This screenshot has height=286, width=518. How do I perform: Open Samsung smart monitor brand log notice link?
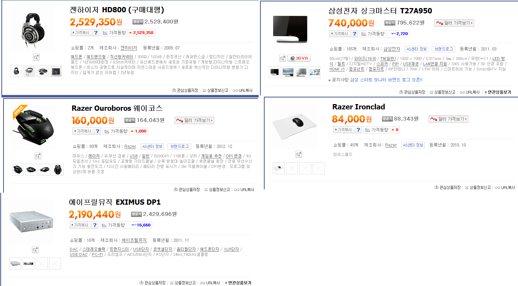tap(386, 80)
